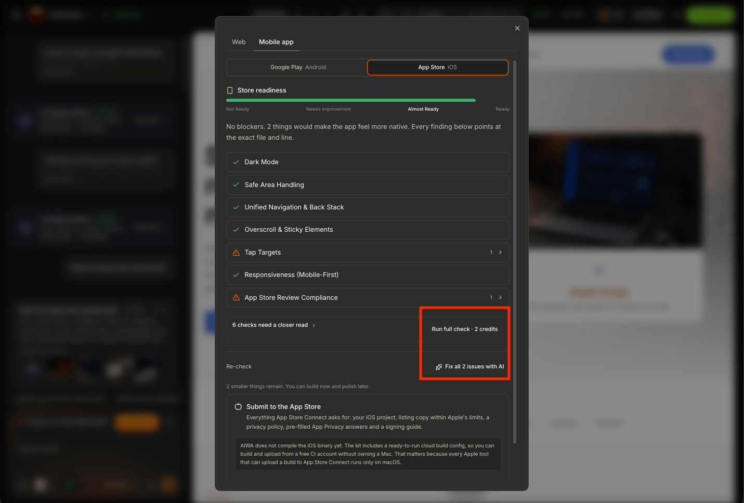Click the 'No blockers. 2 things would make' paragraph
Screen dimensions: 744x503
363,132
